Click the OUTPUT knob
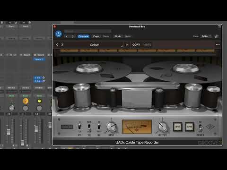This screenshot has width=227, height=170. 162,127
